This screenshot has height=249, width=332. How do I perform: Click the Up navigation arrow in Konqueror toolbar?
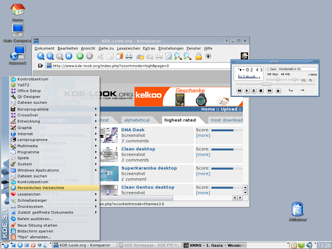[x=41, y=56]
